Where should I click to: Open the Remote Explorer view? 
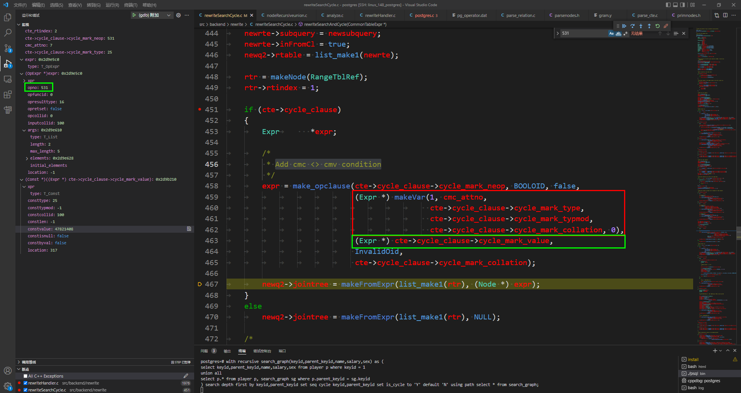[x=7, y=79]
